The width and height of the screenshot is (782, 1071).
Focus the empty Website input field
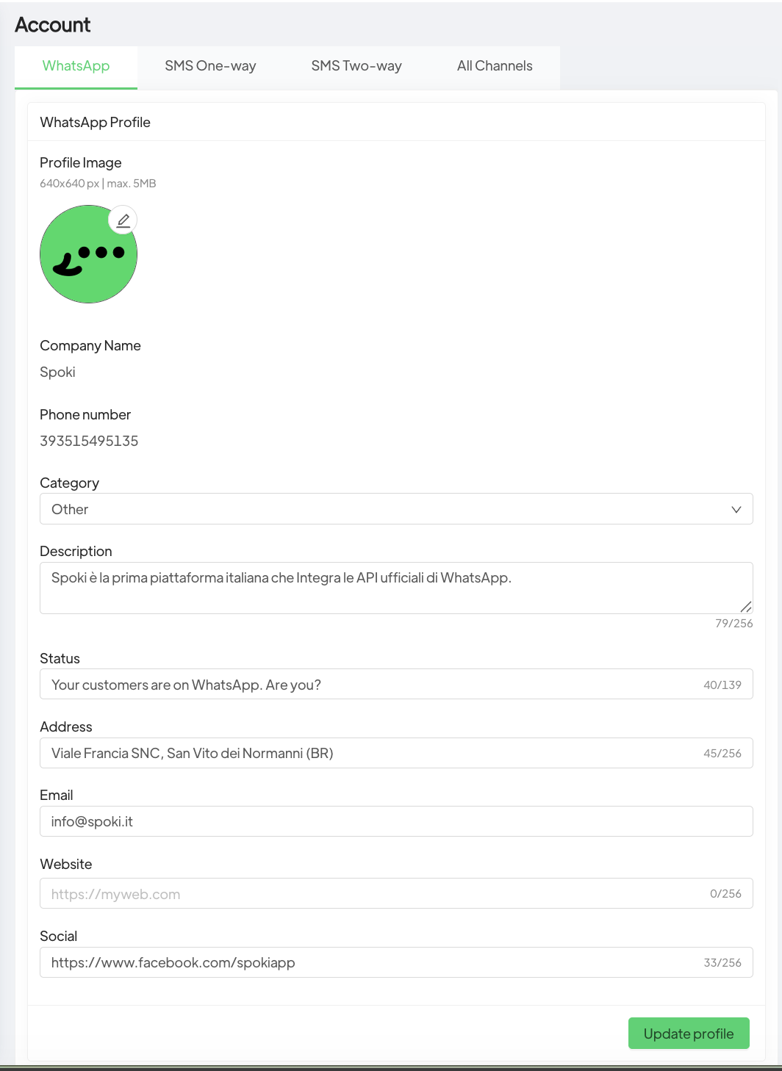367,894
